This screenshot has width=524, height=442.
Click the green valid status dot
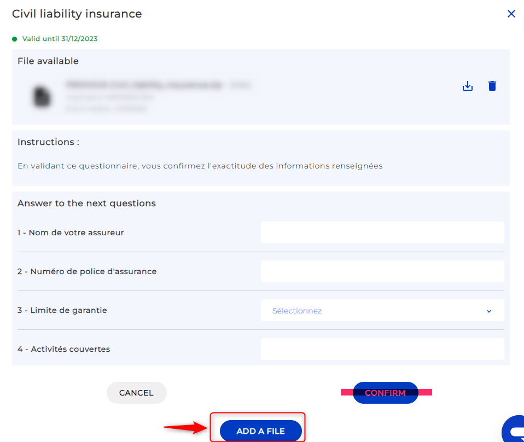tap(14, 39)
